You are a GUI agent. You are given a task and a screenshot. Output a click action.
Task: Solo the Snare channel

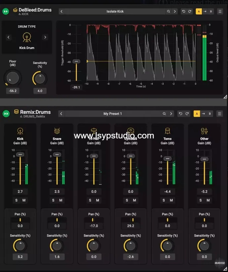(53, 200)
